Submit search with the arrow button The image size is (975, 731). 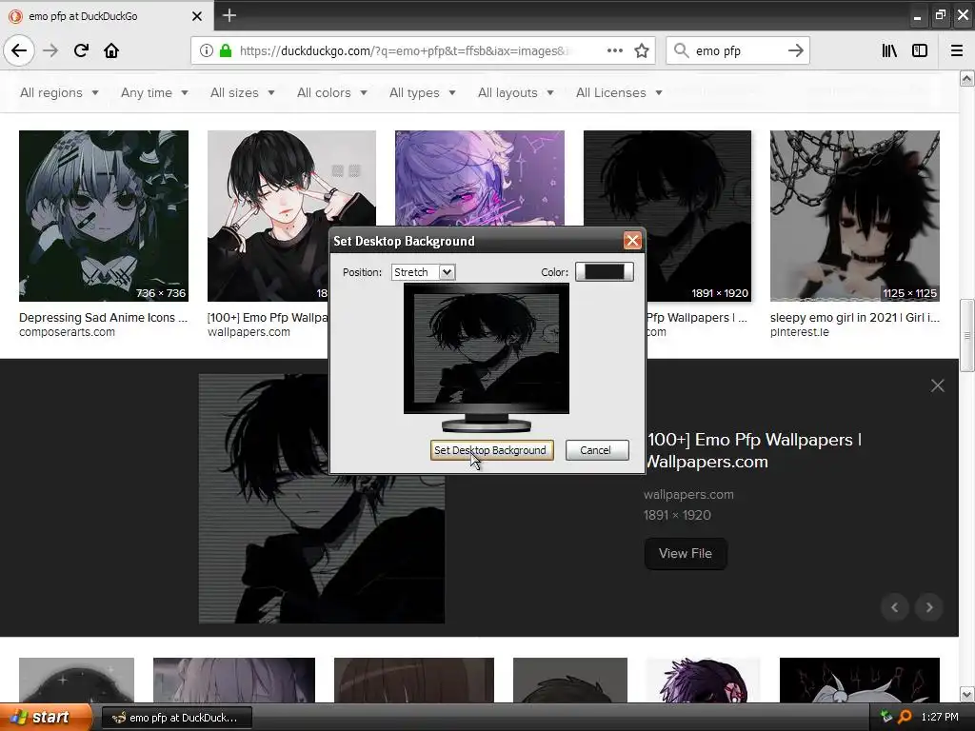tap(795, 51)
